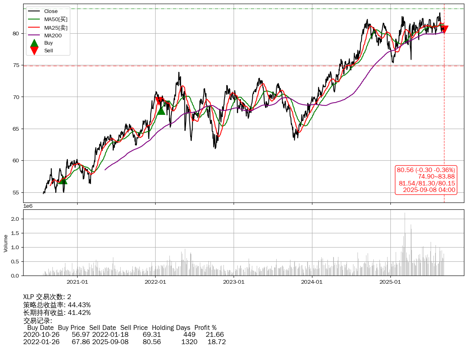
Task: Click the red sell marker near 2022-01
Action: tap(159, 101)
